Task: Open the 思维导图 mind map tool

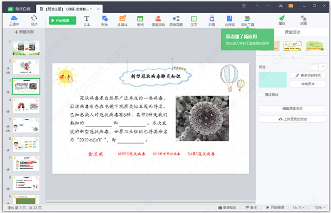Action: click(x=176, y=21)
